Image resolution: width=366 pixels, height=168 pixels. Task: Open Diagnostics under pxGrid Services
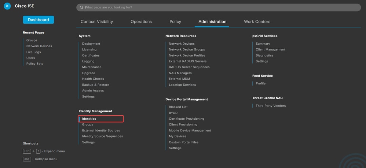[x=264, y=56]
